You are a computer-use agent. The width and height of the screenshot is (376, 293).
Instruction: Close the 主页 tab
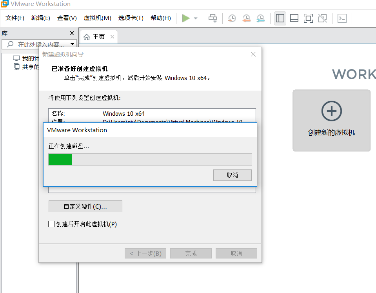(x=112, y=37)
